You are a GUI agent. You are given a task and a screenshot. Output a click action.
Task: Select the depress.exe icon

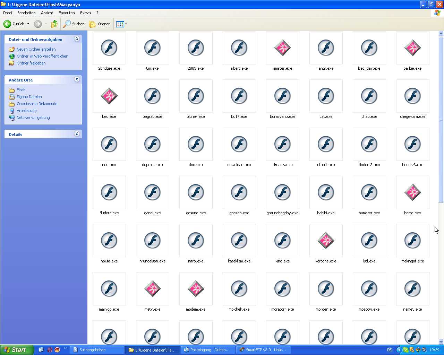153,144
